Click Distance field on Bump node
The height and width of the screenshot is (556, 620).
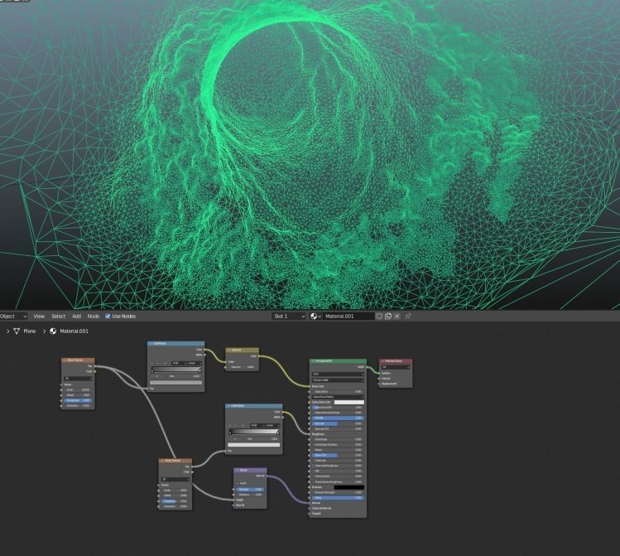click(x=250, y=494)
